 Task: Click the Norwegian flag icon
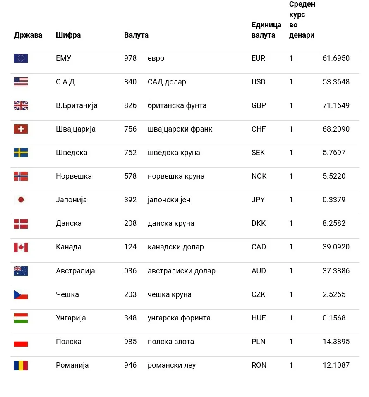(21, 176)
